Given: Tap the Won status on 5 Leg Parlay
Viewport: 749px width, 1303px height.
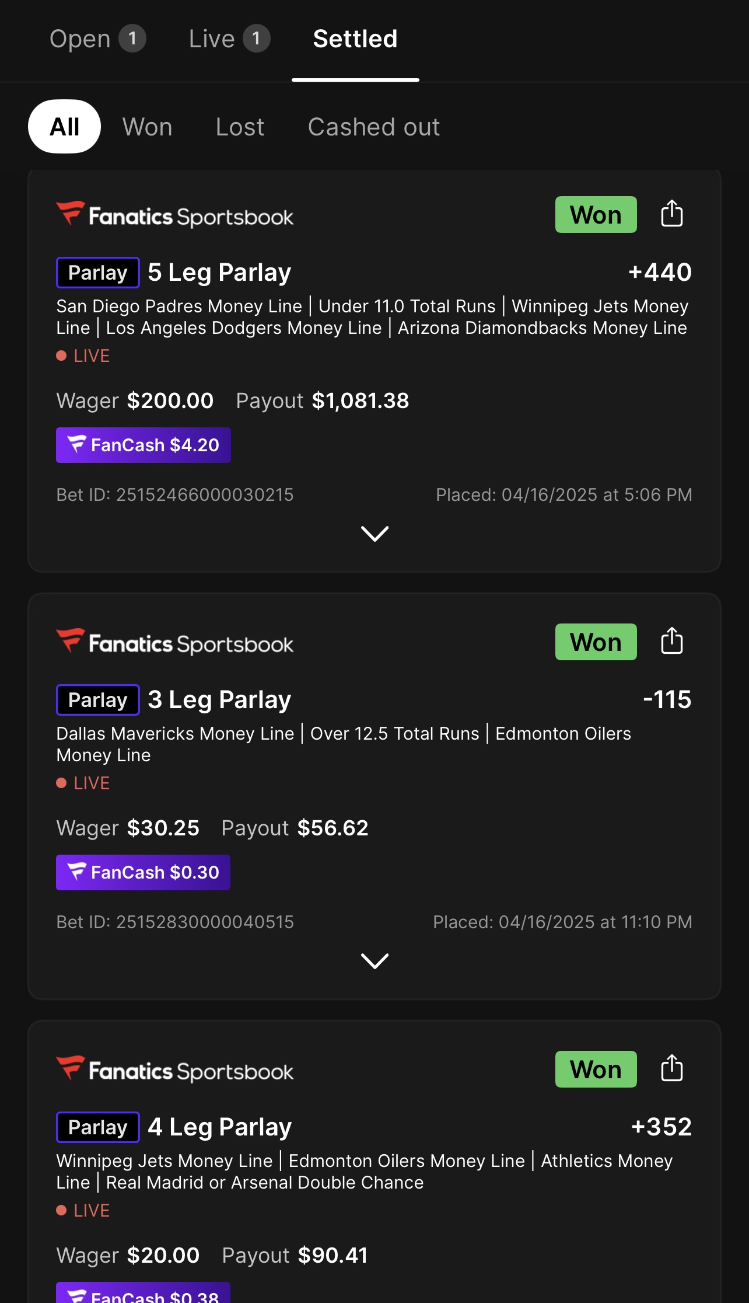Looking at the screenshot, I should click(x=596, y=215).
